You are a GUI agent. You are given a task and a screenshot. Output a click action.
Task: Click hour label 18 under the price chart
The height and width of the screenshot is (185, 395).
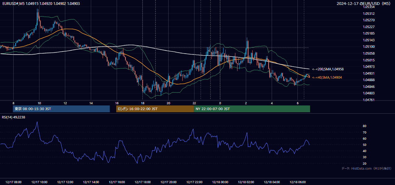tap(142, 103)
